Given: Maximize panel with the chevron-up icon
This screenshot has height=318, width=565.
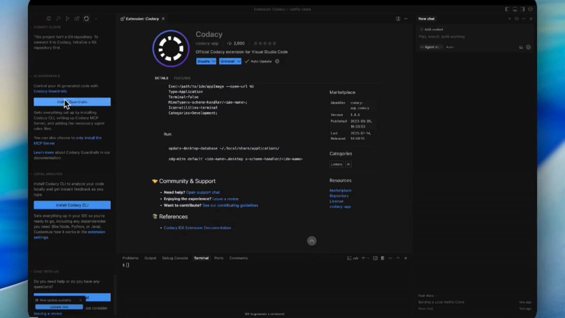Looking at the screenshot, I should (x=398, y=258).
